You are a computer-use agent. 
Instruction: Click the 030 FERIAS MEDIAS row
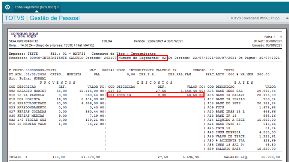[57, 115]
